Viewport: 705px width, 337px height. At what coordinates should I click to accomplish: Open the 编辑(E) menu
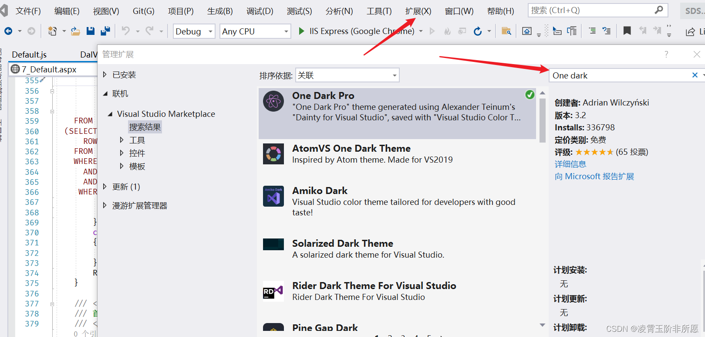[67, 11]
